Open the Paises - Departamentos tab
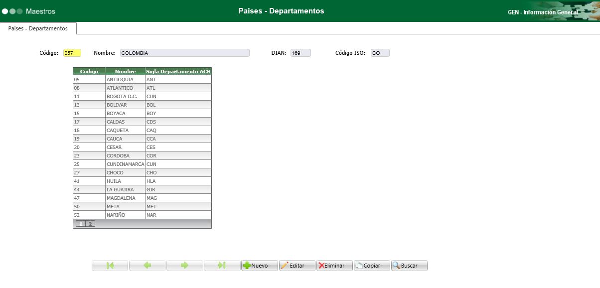Viewport: 600px width, 288px height. pyautogui.click(x=38, y=28)
